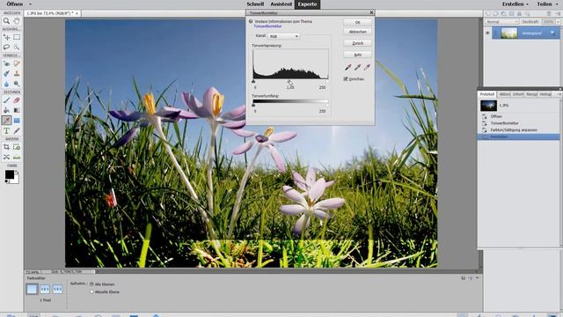Click the black Tonwertumfang output slider
Viewport: 563px width, 317px height.
click(x=253, y=106)
